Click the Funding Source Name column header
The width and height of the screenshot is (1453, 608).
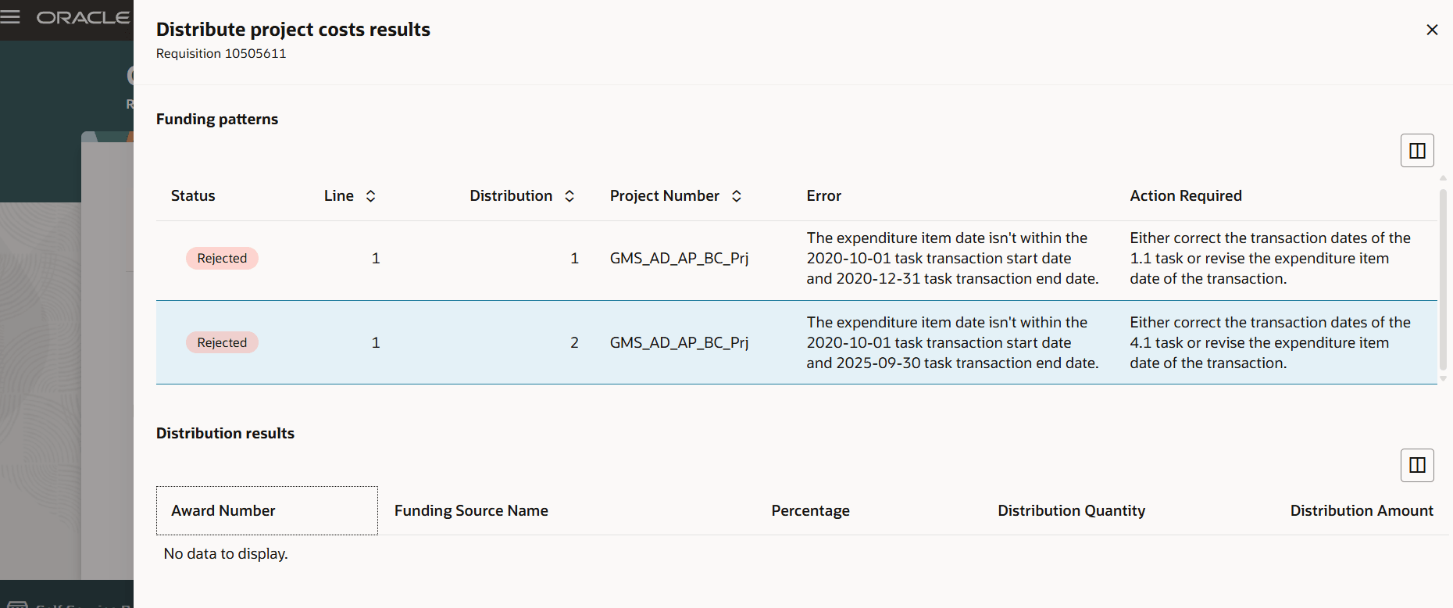[471, 511]
